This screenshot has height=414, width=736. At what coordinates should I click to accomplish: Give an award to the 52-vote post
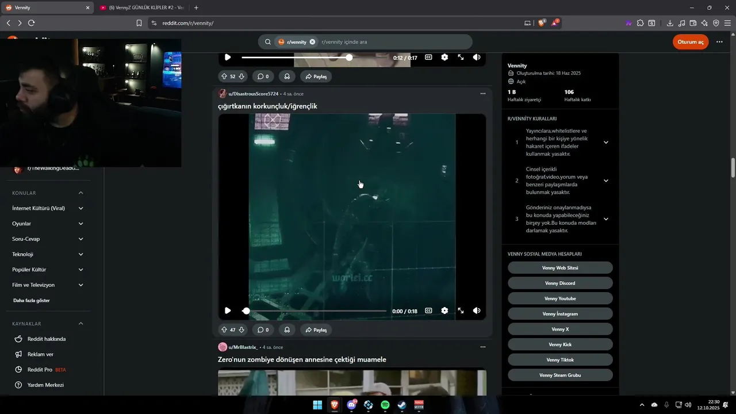(287, 76)
